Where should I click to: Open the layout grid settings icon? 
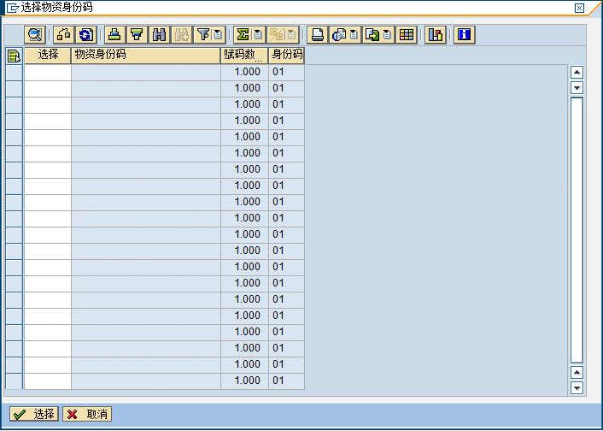tap(407, 35)
